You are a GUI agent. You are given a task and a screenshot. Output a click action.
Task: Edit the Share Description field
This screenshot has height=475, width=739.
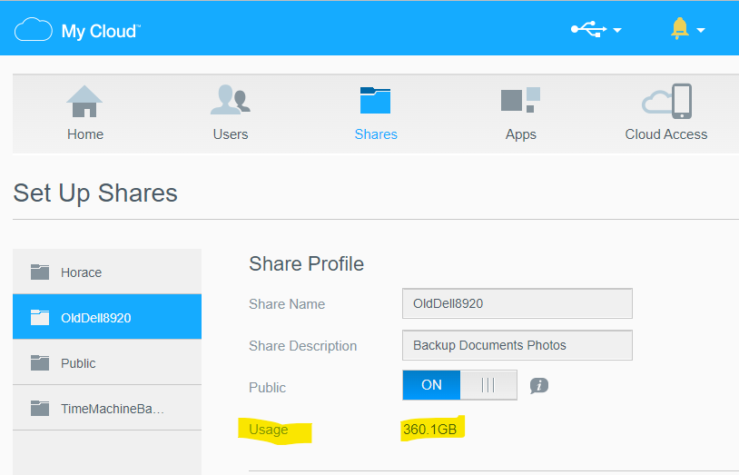tap(517, 345)
